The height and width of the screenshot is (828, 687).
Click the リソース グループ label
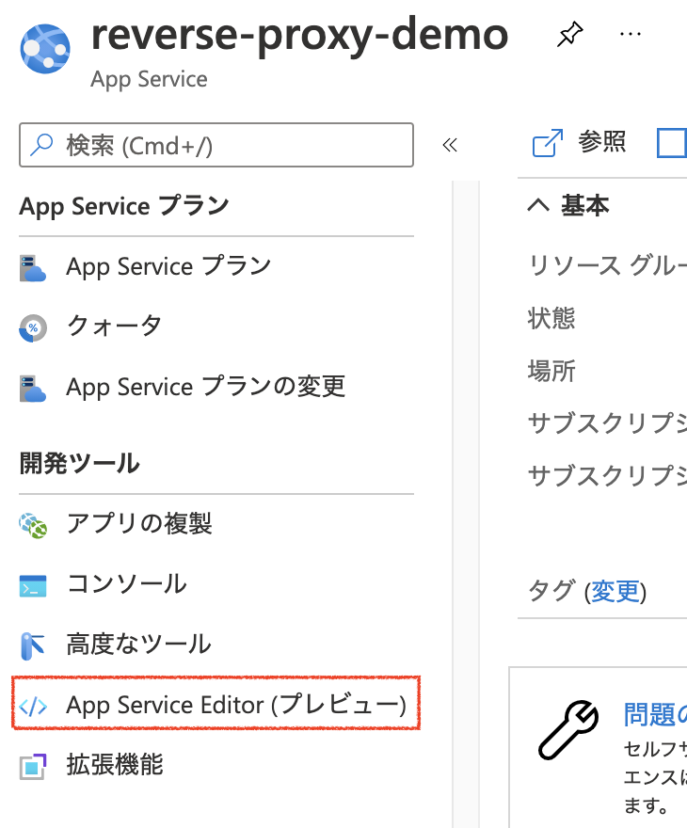607,265
